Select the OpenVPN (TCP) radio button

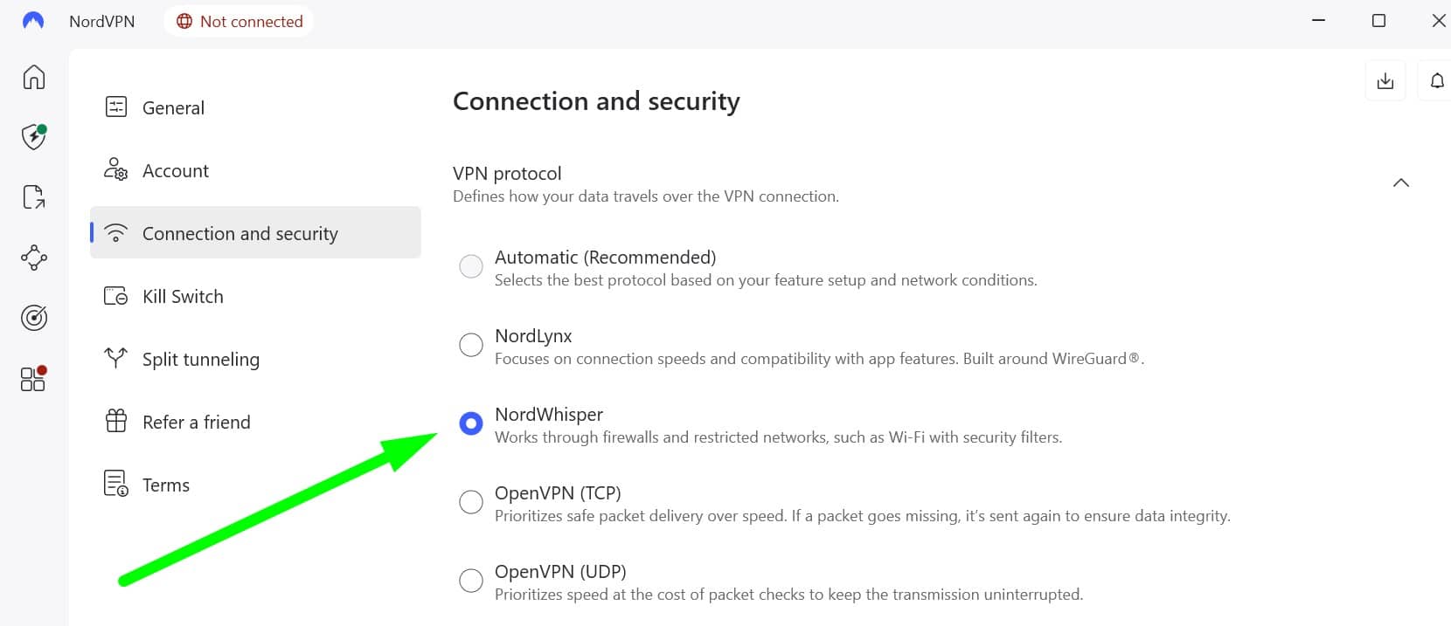tap(471, 502)
